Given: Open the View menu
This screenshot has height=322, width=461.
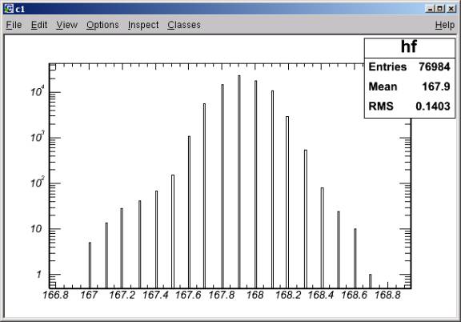Looking at the screenshot, I should click(67, 25).
